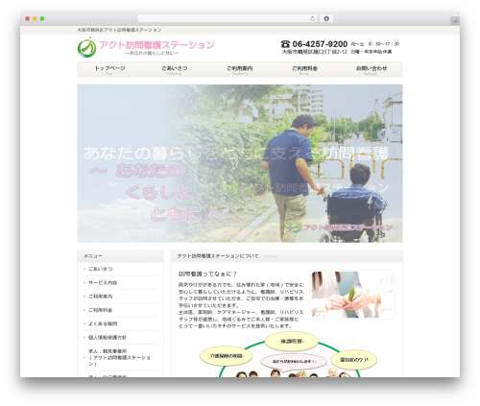Screen dimensions: 480x406
Task: Click the 訪問看護ってなぁに？ heading
Action: (x=207, y=274)
